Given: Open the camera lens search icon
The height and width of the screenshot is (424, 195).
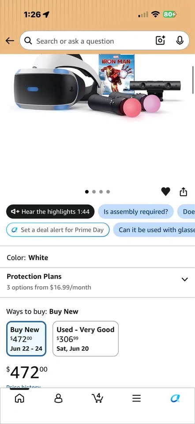Looking at the screenshot, I should click(160, 41).
